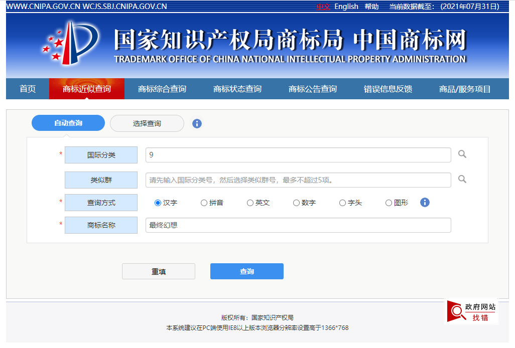Click the 重填 reset button
Image resolution: width=515 pixels, height=348 pixels.
coord(159,271)
